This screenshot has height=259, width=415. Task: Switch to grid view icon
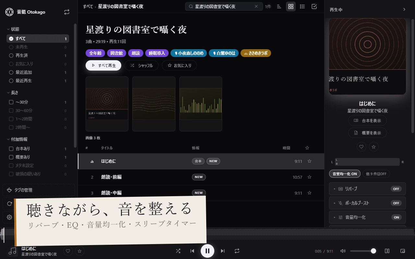tap(291, 6)
